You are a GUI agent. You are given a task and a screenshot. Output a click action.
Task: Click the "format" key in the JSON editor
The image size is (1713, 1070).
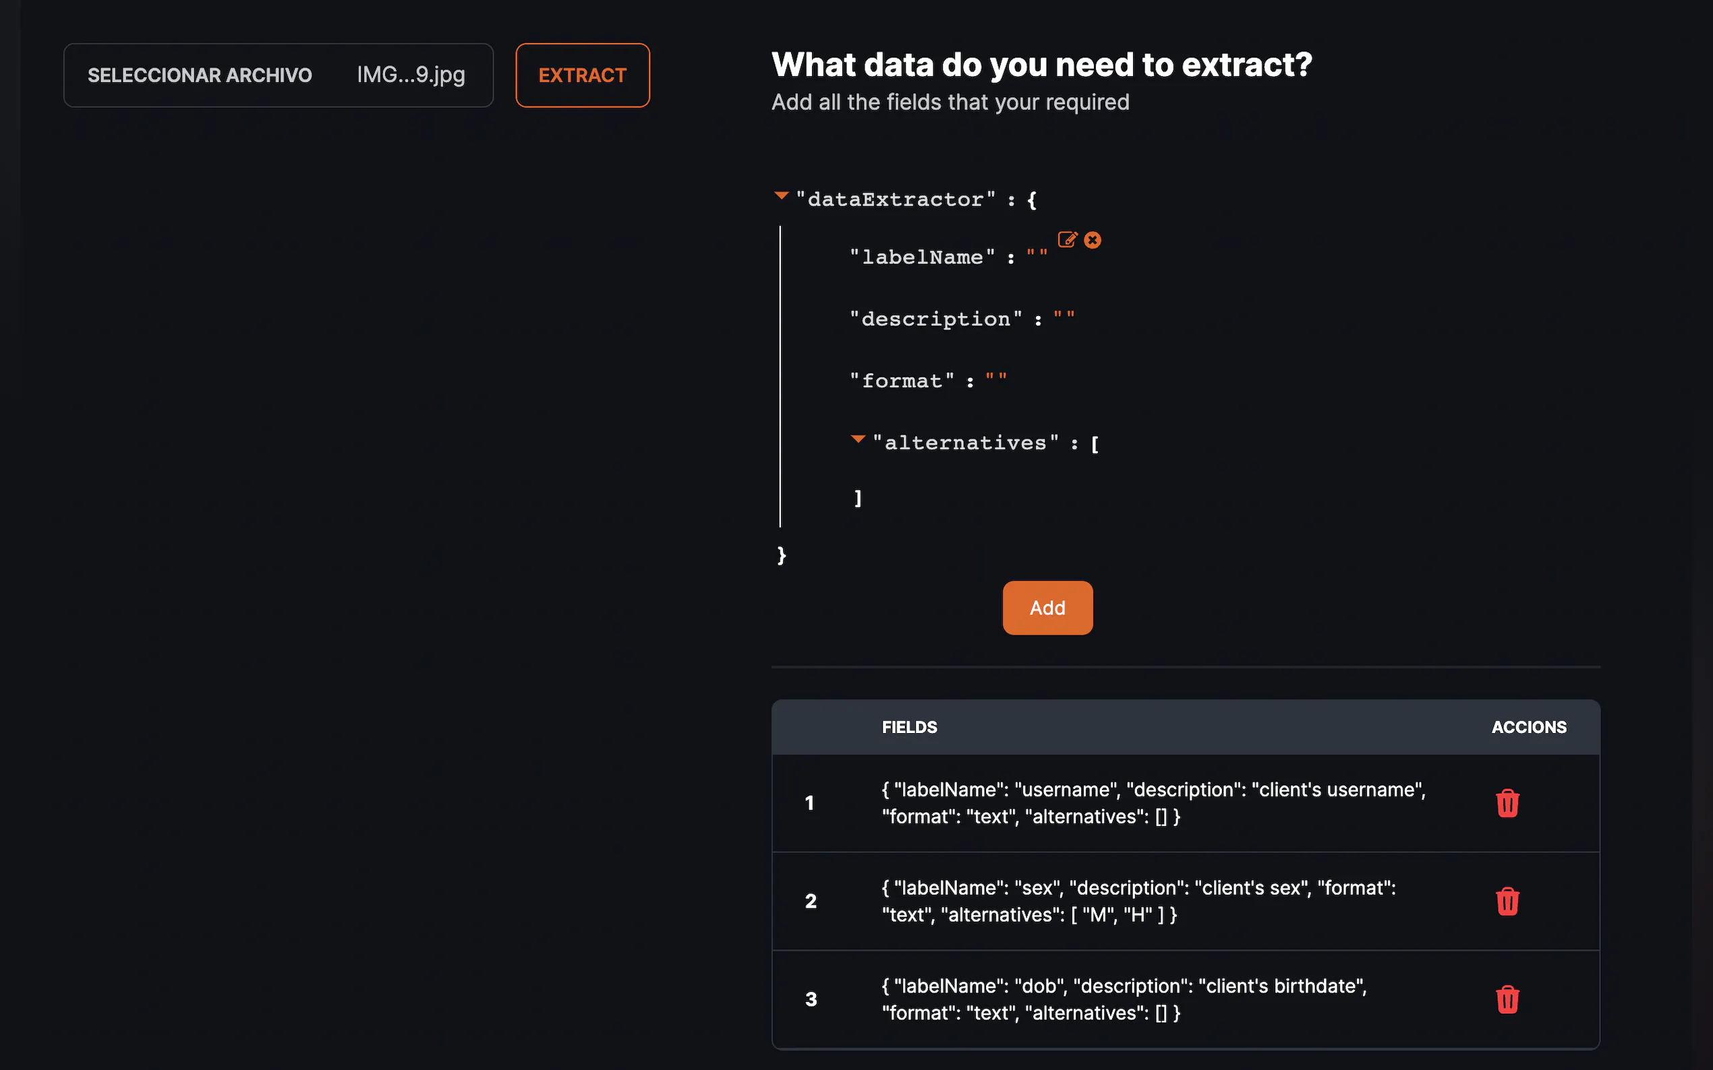pyautogui.click(x=902, y=381)
